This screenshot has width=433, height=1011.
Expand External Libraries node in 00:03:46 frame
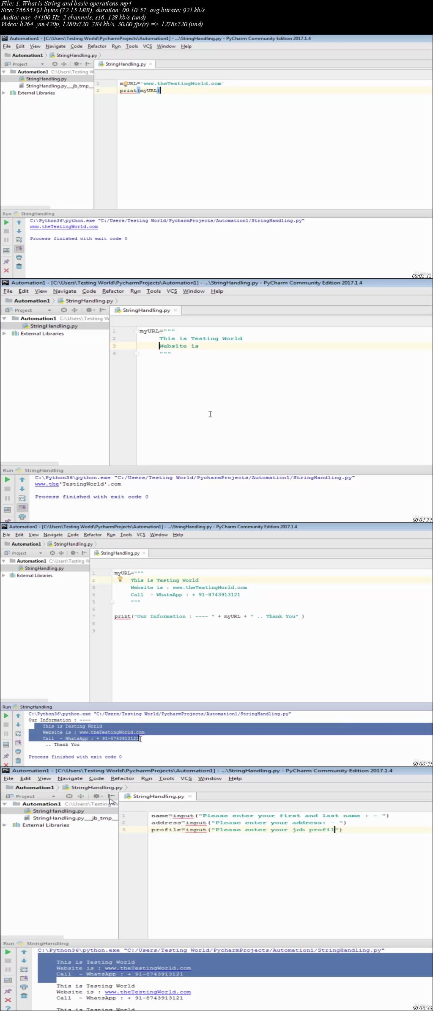(x=5, y=825)
